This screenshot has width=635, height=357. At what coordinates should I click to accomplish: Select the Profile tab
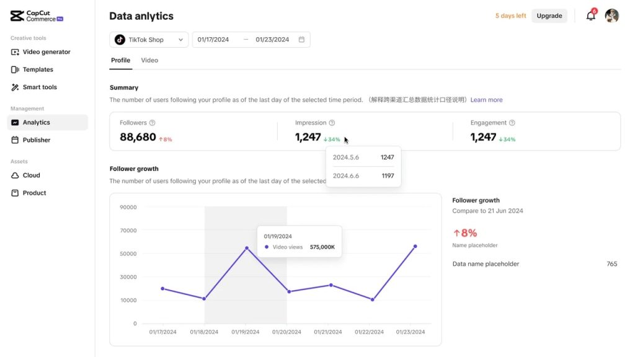[x=120, y=60]
